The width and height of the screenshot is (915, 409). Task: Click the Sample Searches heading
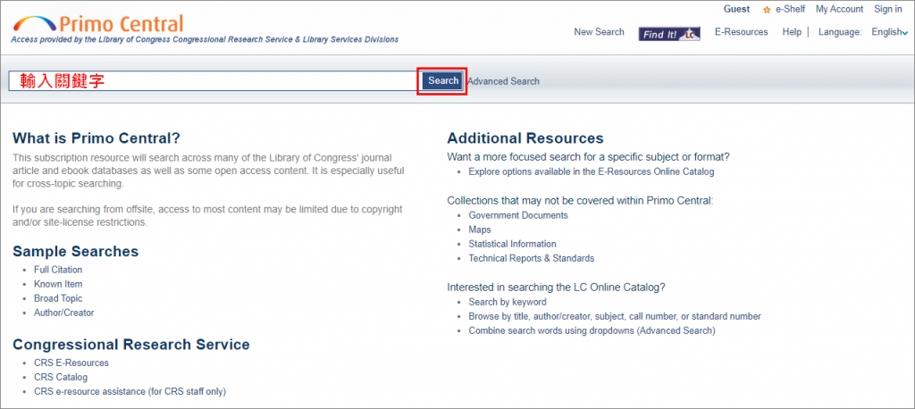76,252
